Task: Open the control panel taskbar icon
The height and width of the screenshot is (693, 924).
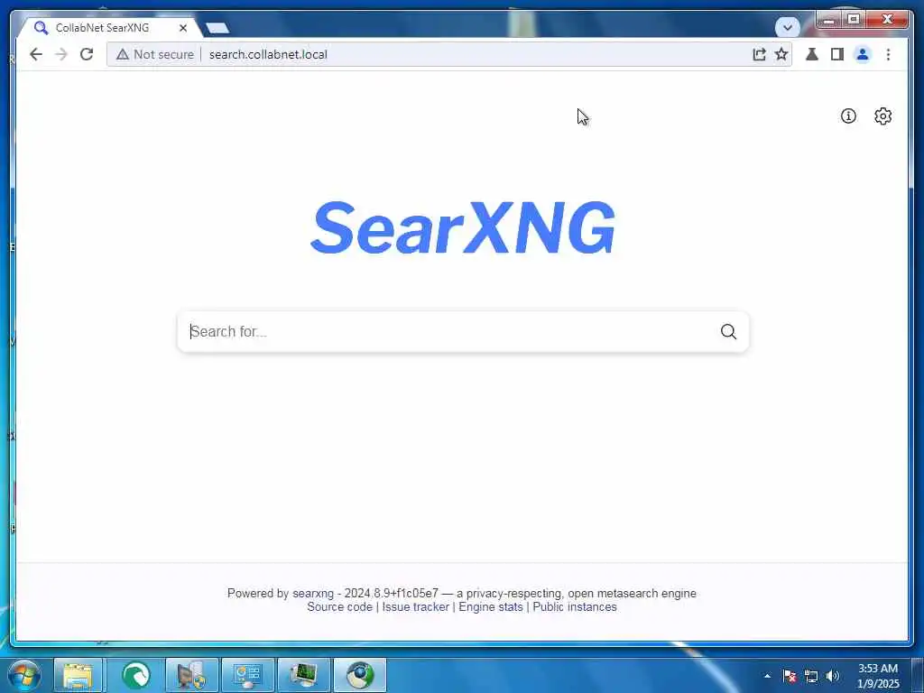Action: [x=247, y=675]
